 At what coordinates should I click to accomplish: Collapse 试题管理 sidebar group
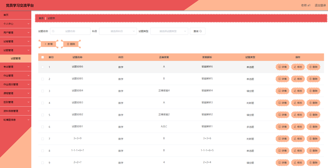[x=16, y=50]
